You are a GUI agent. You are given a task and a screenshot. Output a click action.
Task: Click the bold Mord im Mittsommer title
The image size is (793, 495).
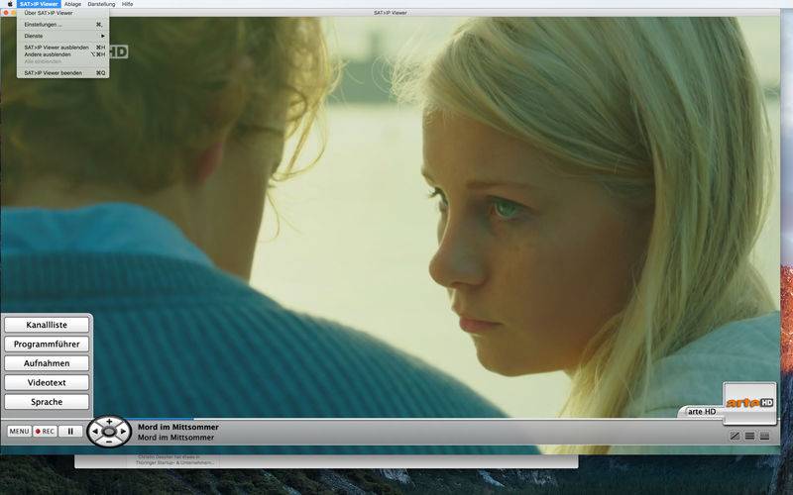pos(178,427)
